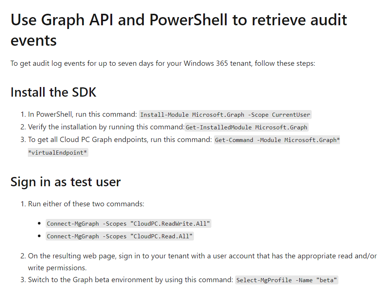Click the CloudPC.Read.All connect command

120,236
